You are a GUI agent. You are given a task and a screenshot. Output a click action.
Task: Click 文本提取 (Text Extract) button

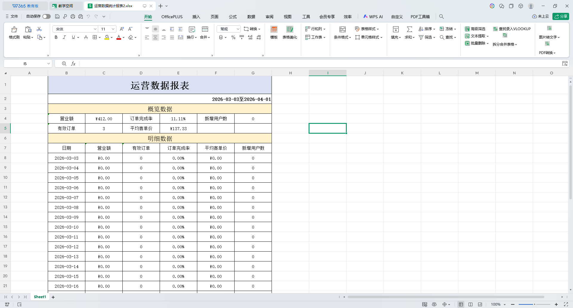point(477,36)
